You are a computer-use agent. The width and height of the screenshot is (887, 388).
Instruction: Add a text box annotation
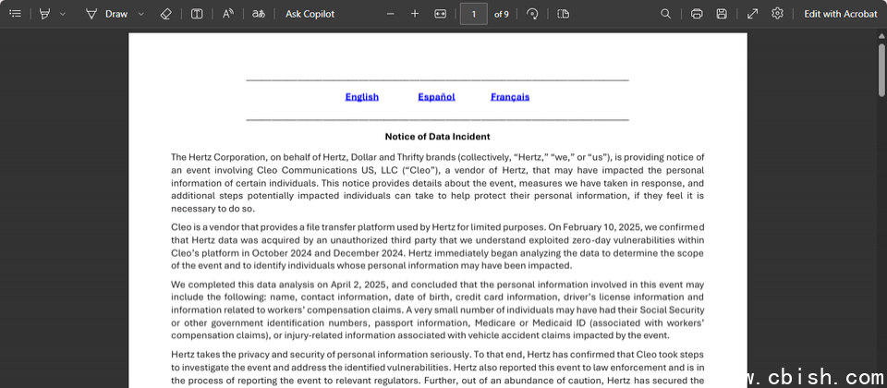197,14
